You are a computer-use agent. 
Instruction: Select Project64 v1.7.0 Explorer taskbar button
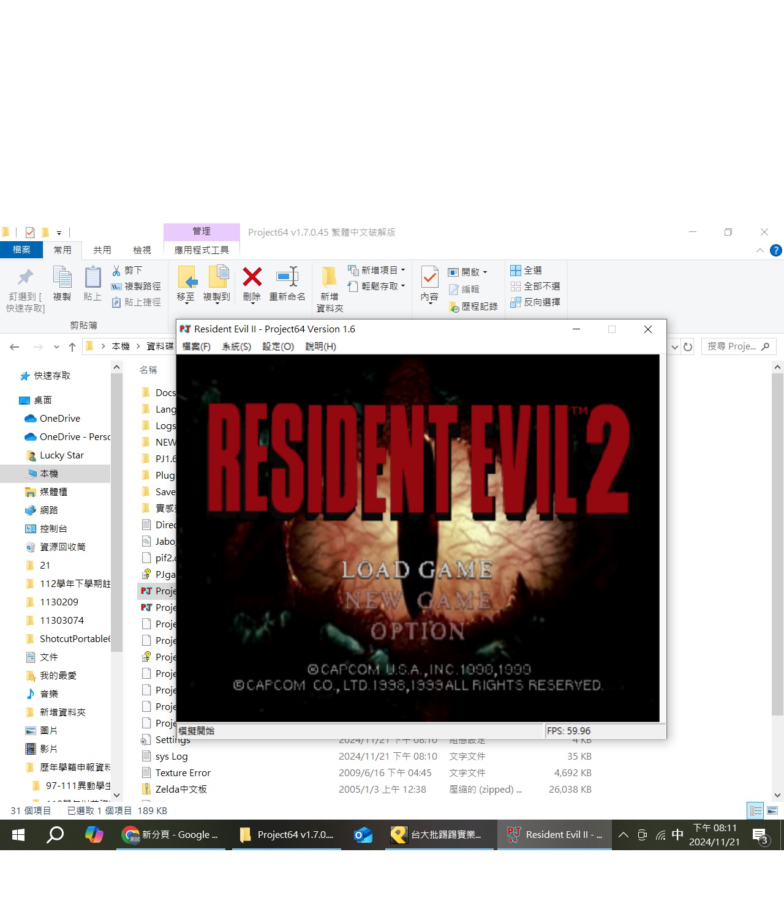[286, 835]
